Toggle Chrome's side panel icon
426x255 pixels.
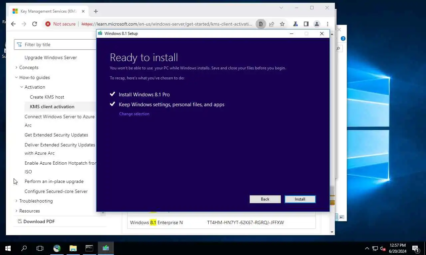[x=306, y=24]
